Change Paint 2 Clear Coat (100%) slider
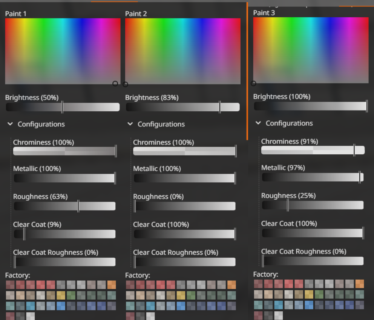Screen dimensions: 374x320 pos(185,234)
